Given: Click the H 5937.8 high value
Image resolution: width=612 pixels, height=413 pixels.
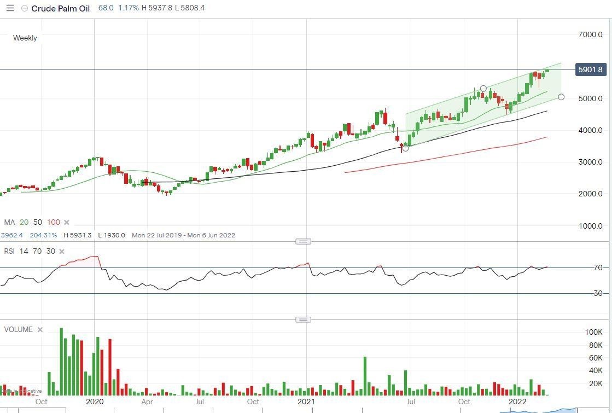Looking at the screenshot, I should pos(156,8).
